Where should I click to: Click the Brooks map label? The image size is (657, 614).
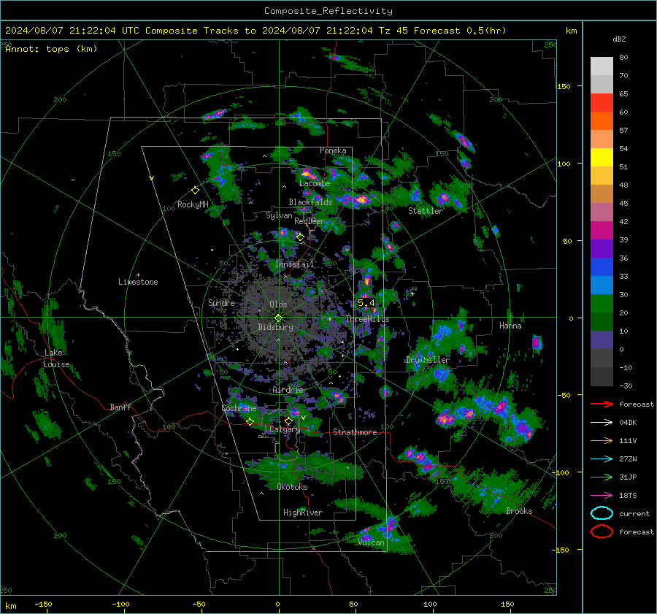point(519,511)
